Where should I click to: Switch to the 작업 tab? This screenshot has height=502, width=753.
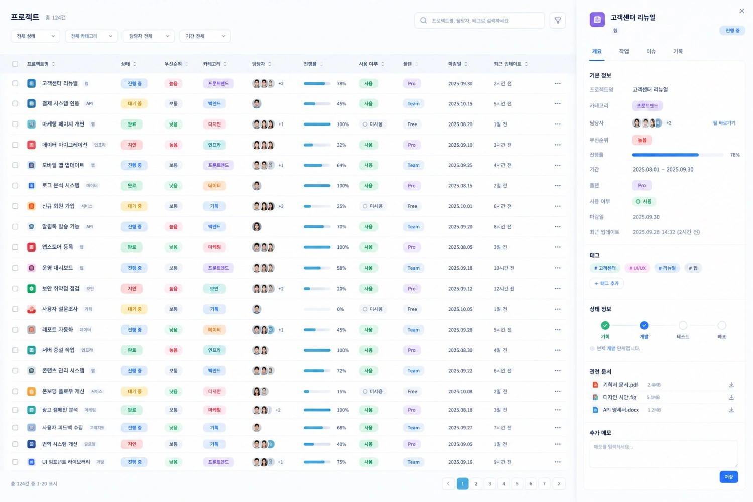pos(624,51)
